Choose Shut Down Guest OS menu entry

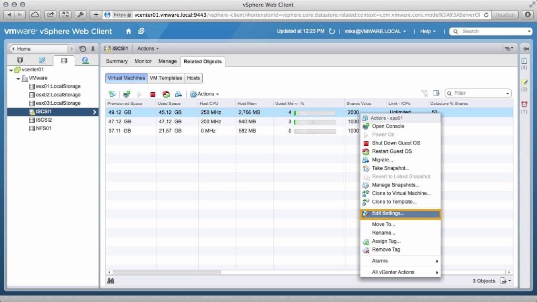coord(400,143)
